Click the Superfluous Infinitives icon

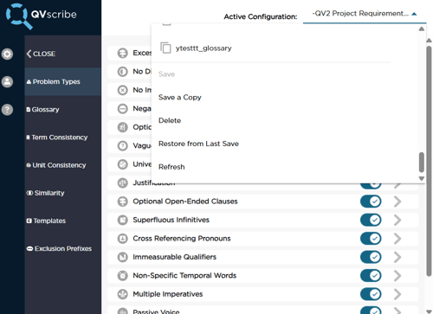123,220
